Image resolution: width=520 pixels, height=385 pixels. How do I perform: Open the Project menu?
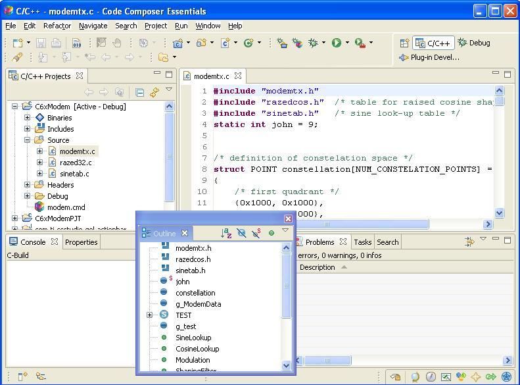click(156, 26)
